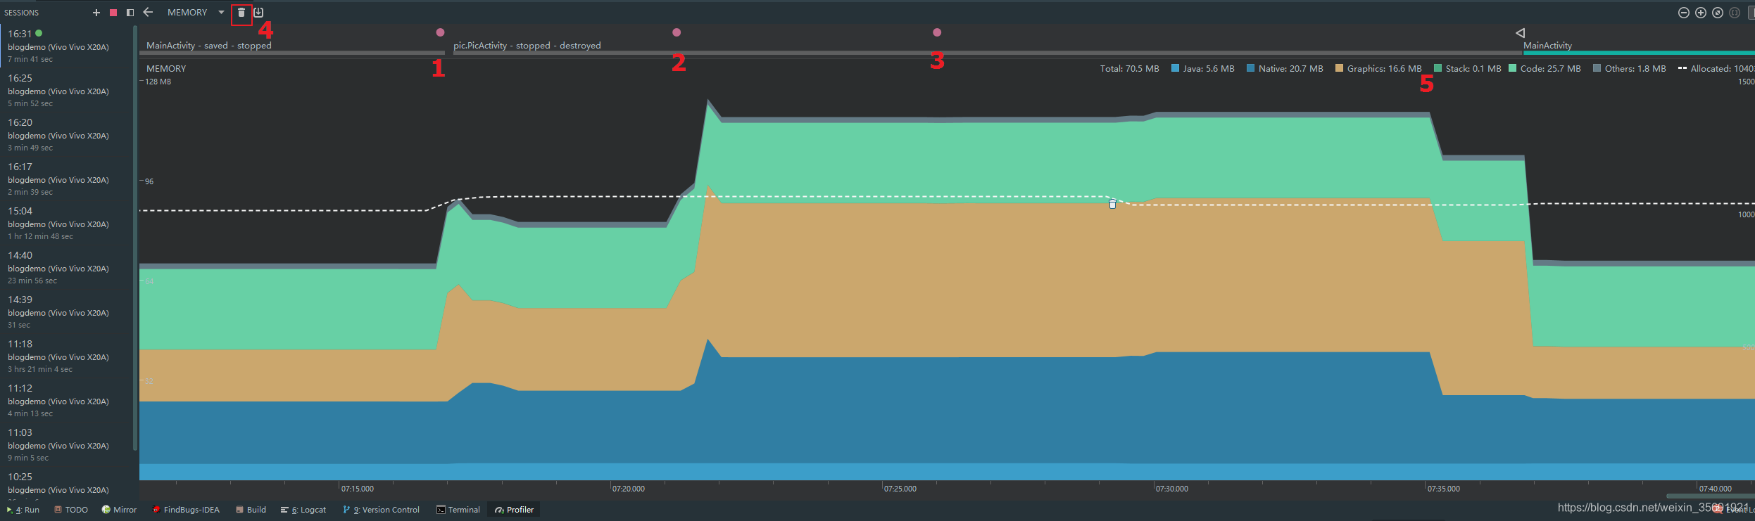Open the FindBugs-IDEA tool window tab
Screen dimensions: 1755x521
point(187,510)
